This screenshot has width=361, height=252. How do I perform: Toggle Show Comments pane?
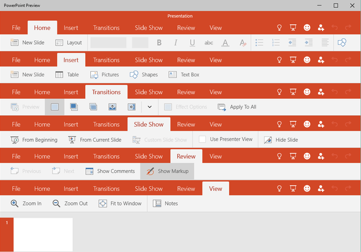110,171
